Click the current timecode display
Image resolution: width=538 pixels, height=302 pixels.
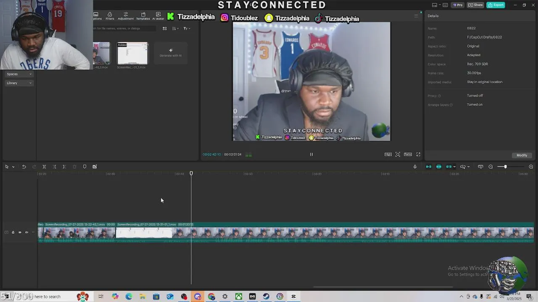point(211,154)
